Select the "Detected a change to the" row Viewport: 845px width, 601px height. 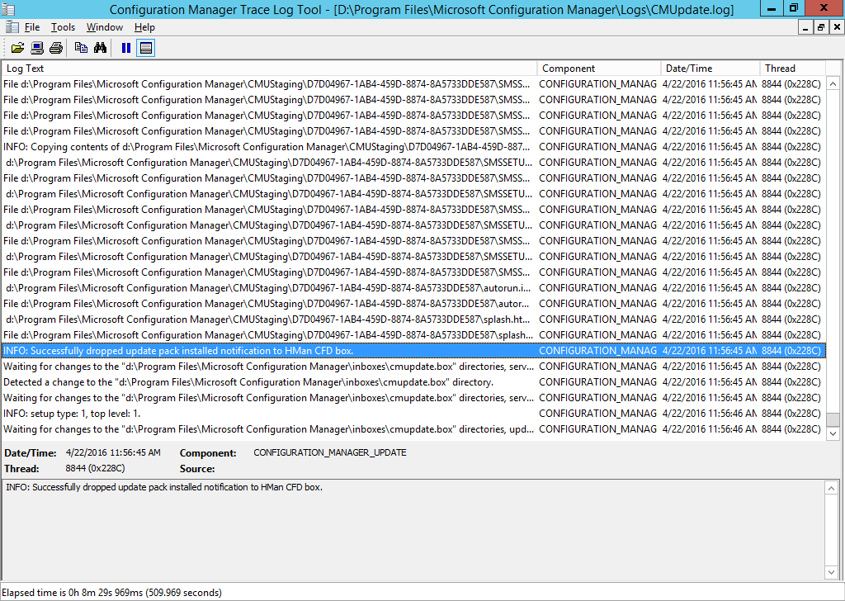413,382
